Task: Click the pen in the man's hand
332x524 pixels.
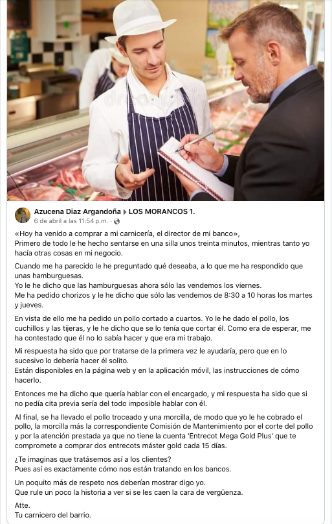Action: 195,141
